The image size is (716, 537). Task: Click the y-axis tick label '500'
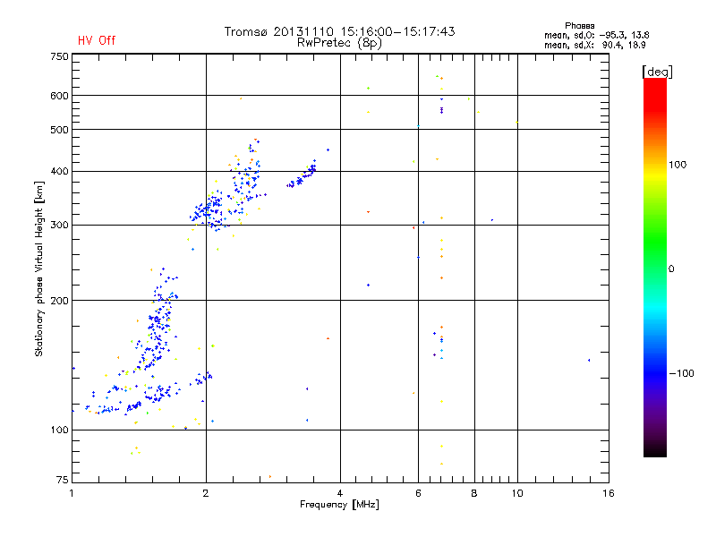coord(59,130)
